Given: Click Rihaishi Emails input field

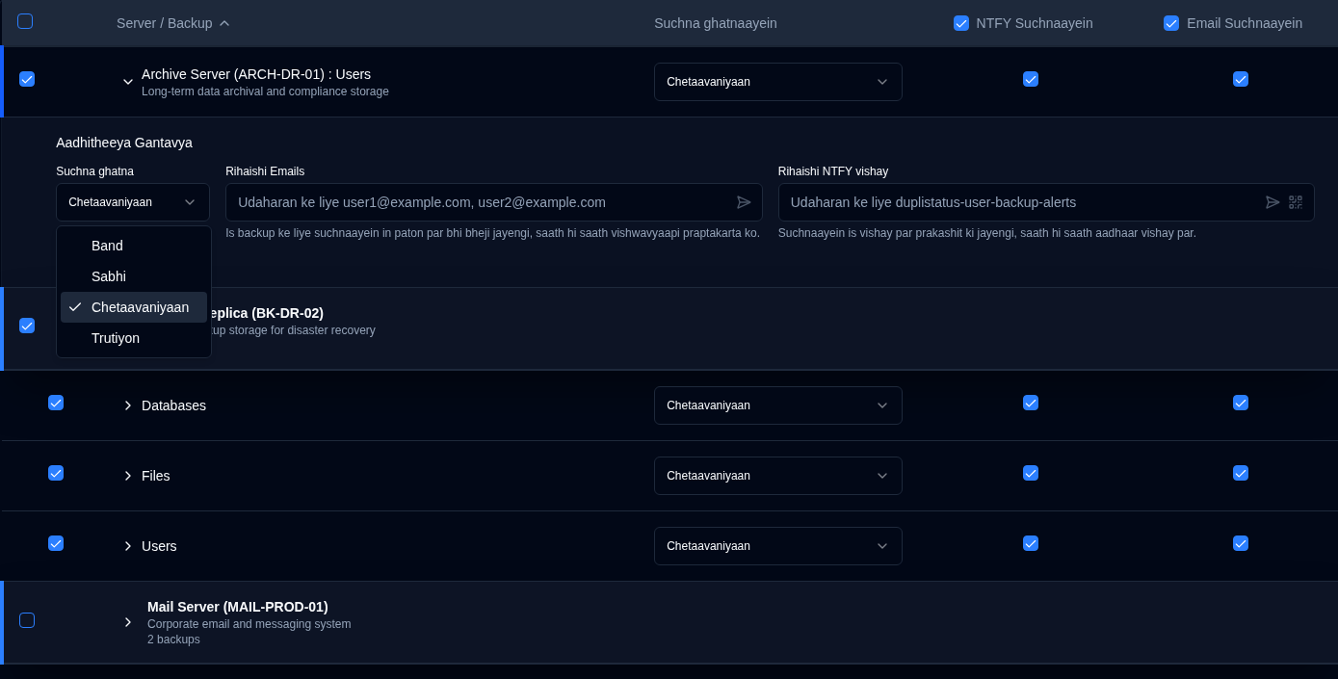Looking at the screenshot, I should (x=494, y=202).
